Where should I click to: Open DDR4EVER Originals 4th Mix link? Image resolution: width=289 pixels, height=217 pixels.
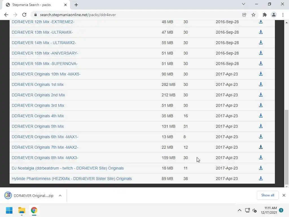pyautogui.click(x=38, y=116)
